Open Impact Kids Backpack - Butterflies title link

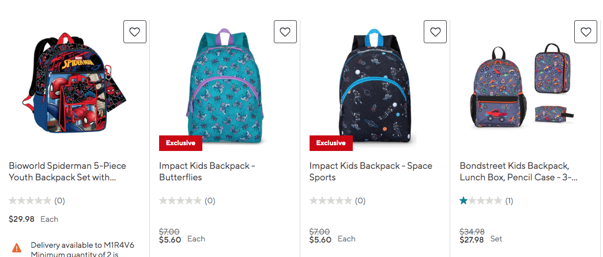[x=207, y=172]
